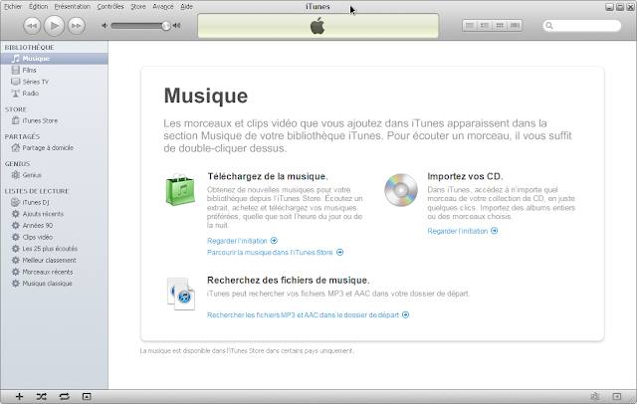The image size is (637, 404).
Task: Click the 'Importez vos CD.' heading
Action: [x=465, y=176]
